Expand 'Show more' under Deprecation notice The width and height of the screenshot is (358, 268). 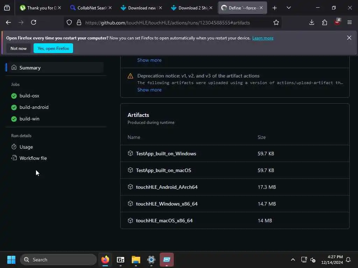[149, 90]
